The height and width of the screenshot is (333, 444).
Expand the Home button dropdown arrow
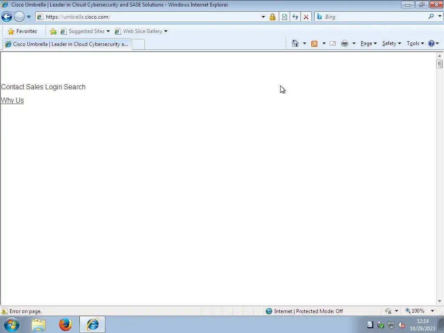tap(305, 43)
